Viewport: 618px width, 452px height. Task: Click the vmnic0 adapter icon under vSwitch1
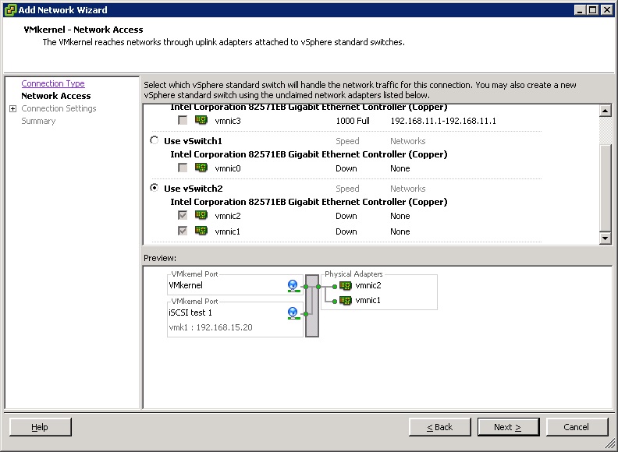click(x=201, y=168)
